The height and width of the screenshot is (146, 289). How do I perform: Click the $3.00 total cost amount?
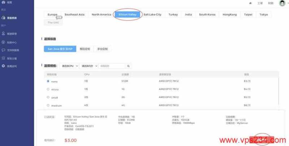coord(70,140)
